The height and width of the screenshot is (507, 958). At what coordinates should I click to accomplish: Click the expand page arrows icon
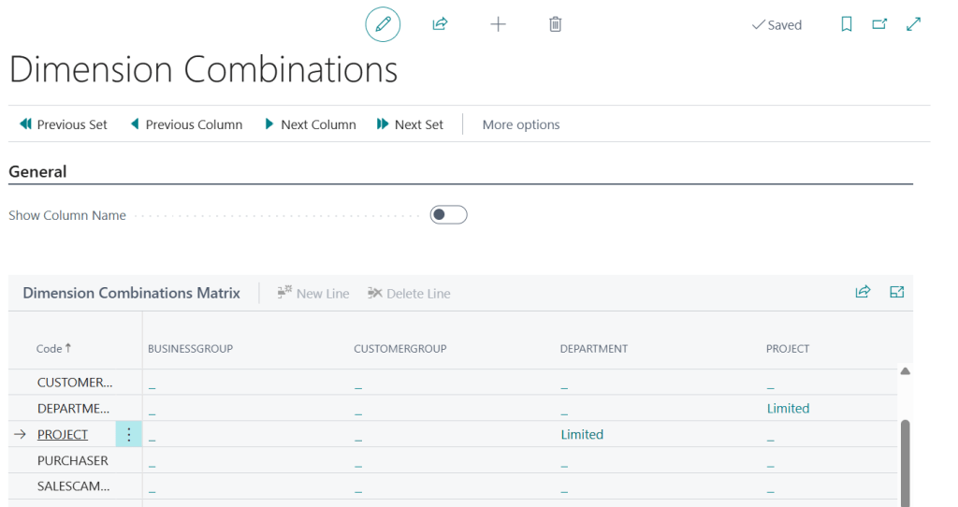coord(913,24)
